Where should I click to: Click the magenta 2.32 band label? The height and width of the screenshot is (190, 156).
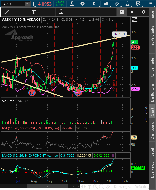(x=135, y=89)
